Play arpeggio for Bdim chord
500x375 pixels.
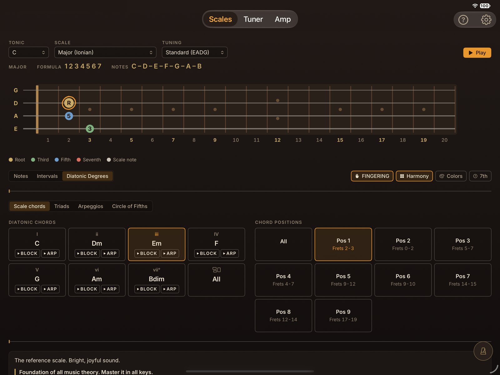coord(170,289)
